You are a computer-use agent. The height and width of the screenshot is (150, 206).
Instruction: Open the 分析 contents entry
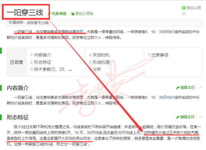click(x=95, y=69)
